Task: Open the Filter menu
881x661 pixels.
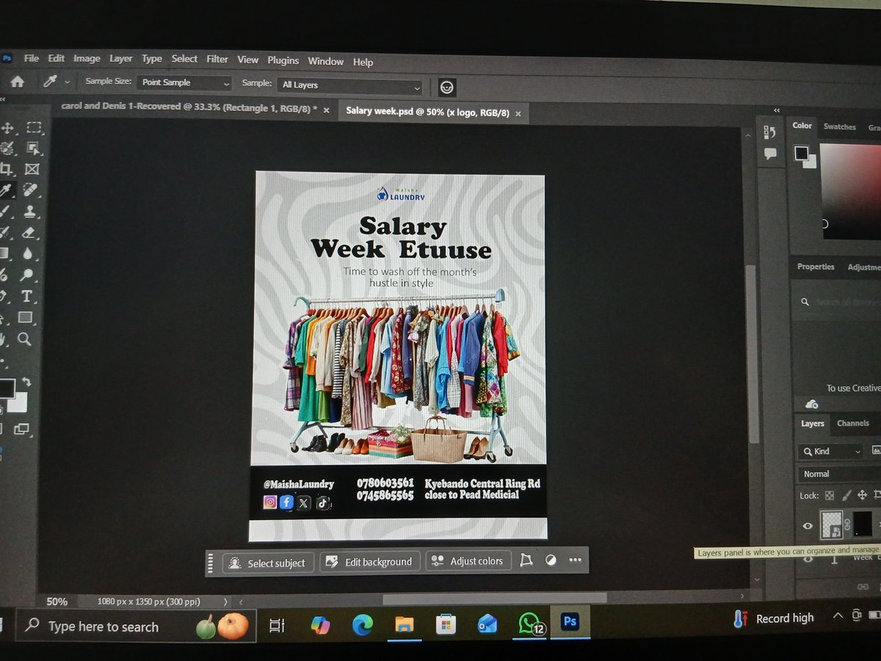Action: point(217,59)
